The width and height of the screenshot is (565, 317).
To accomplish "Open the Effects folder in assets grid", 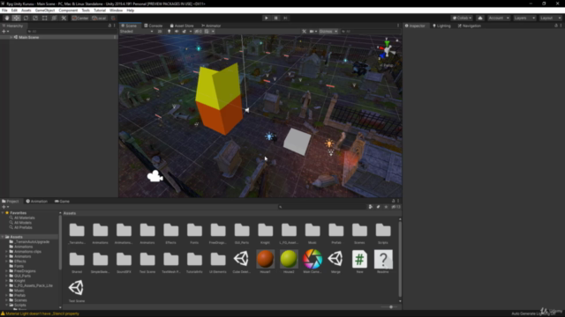I will pos(170,232).
